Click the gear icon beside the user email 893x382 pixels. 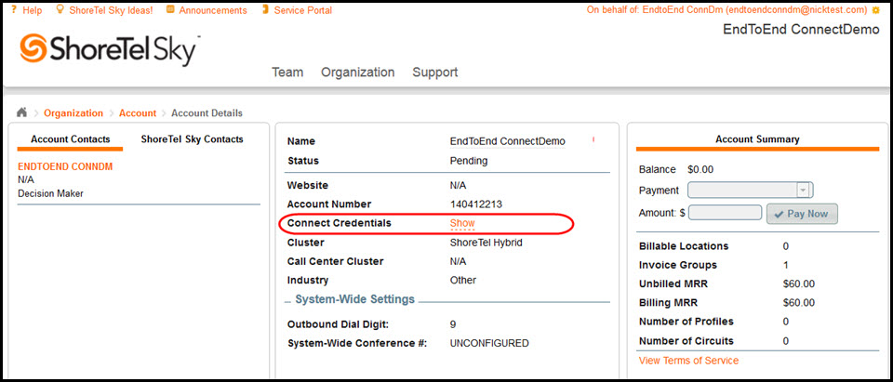tap(876, 10)
